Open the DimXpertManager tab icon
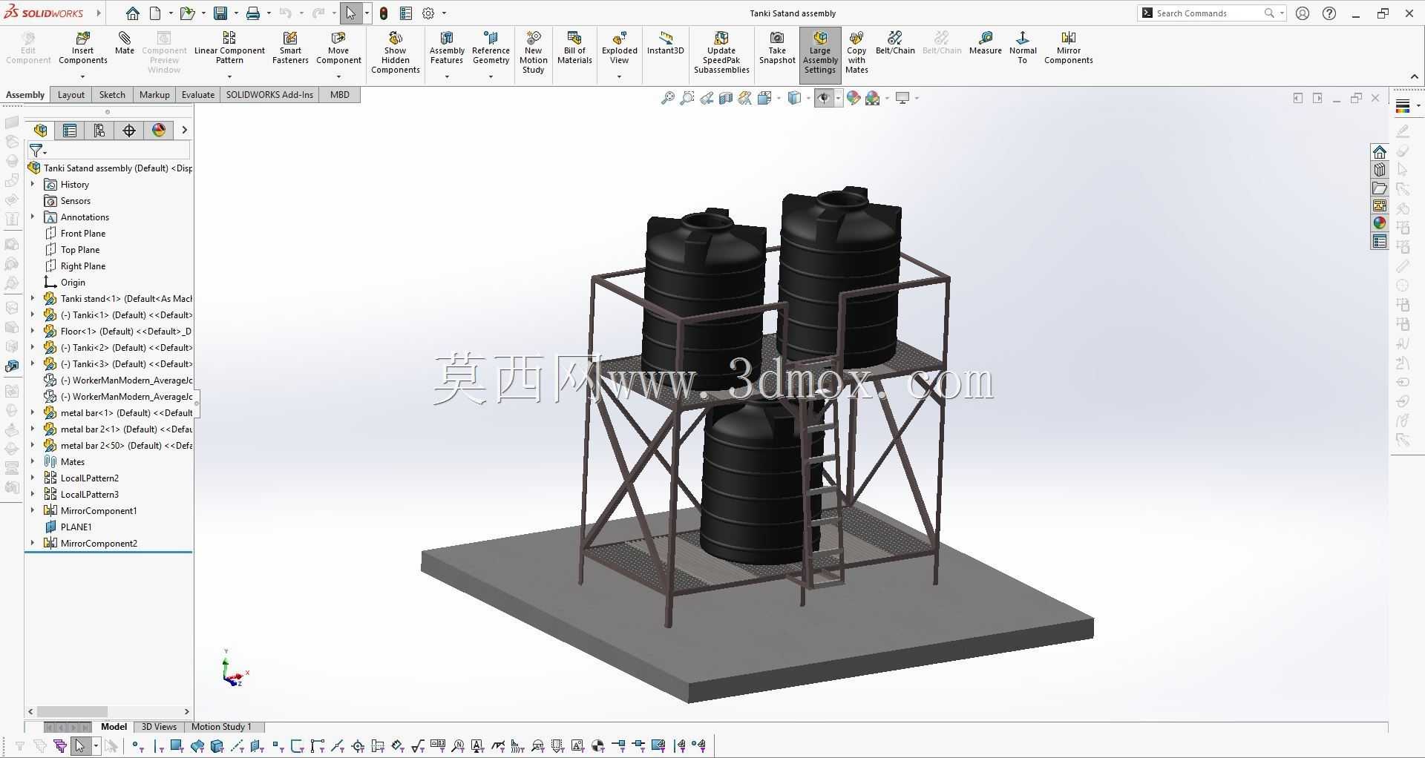 click(129, 131)
